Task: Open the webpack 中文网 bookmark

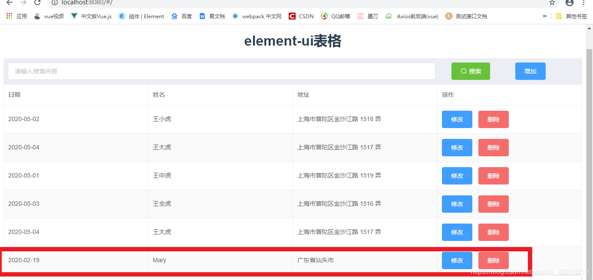Action: click(257, 16)
